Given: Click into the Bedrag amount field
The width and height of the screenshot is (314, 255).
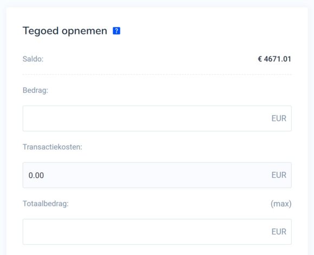Looking at the screenshot, I should coord(157,118).
